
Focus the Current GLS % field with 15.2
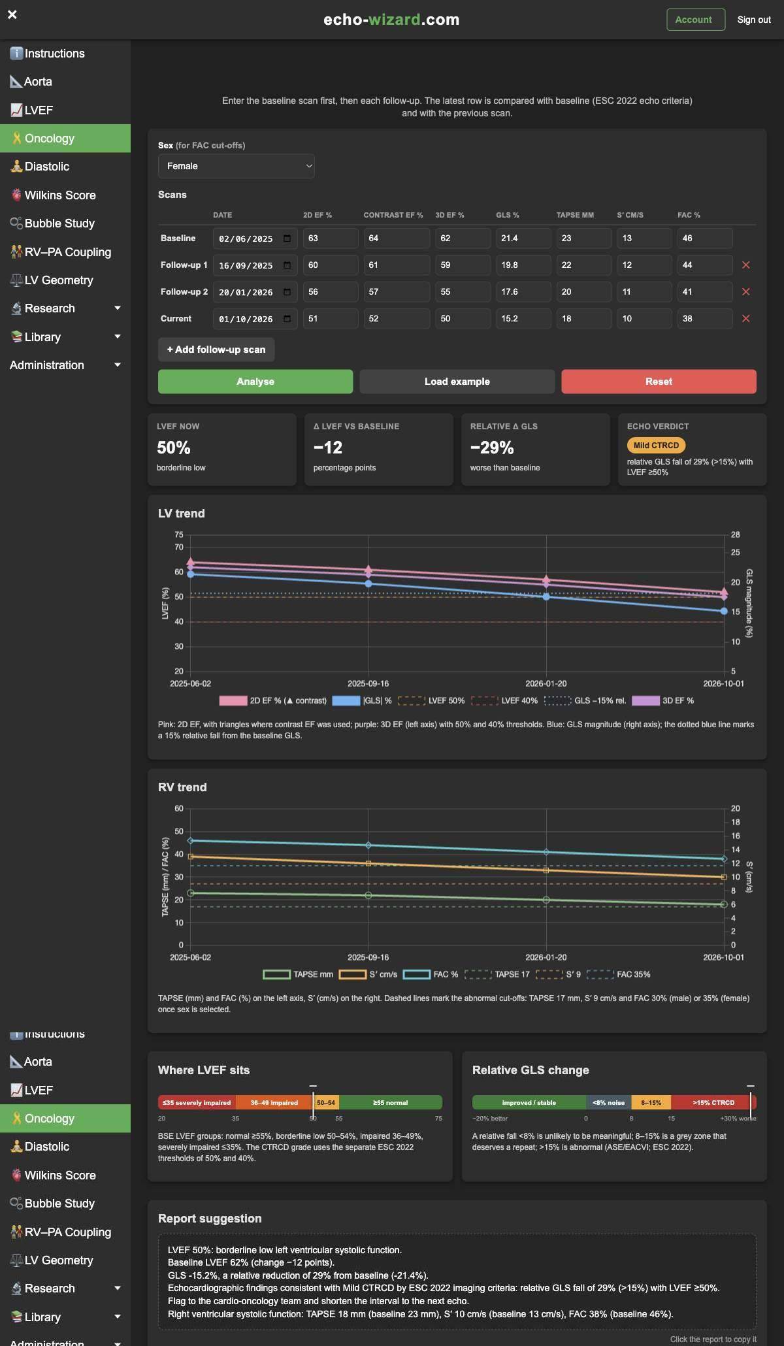523,319
